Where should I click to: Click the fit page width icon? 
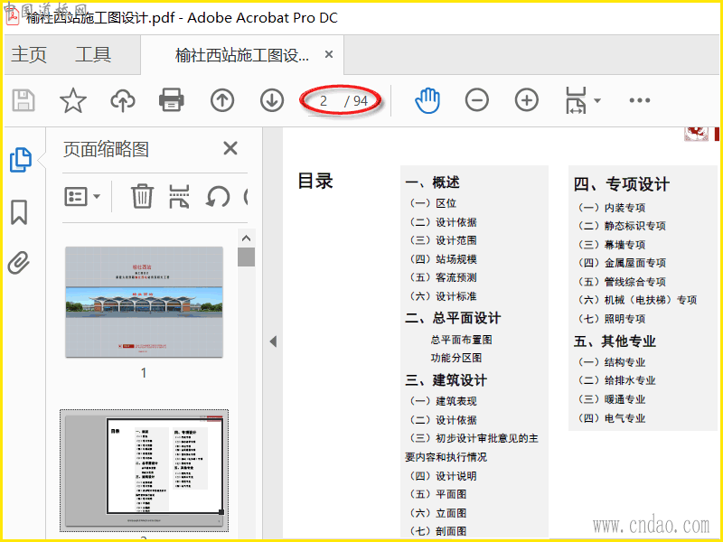[x=576, y=100]
